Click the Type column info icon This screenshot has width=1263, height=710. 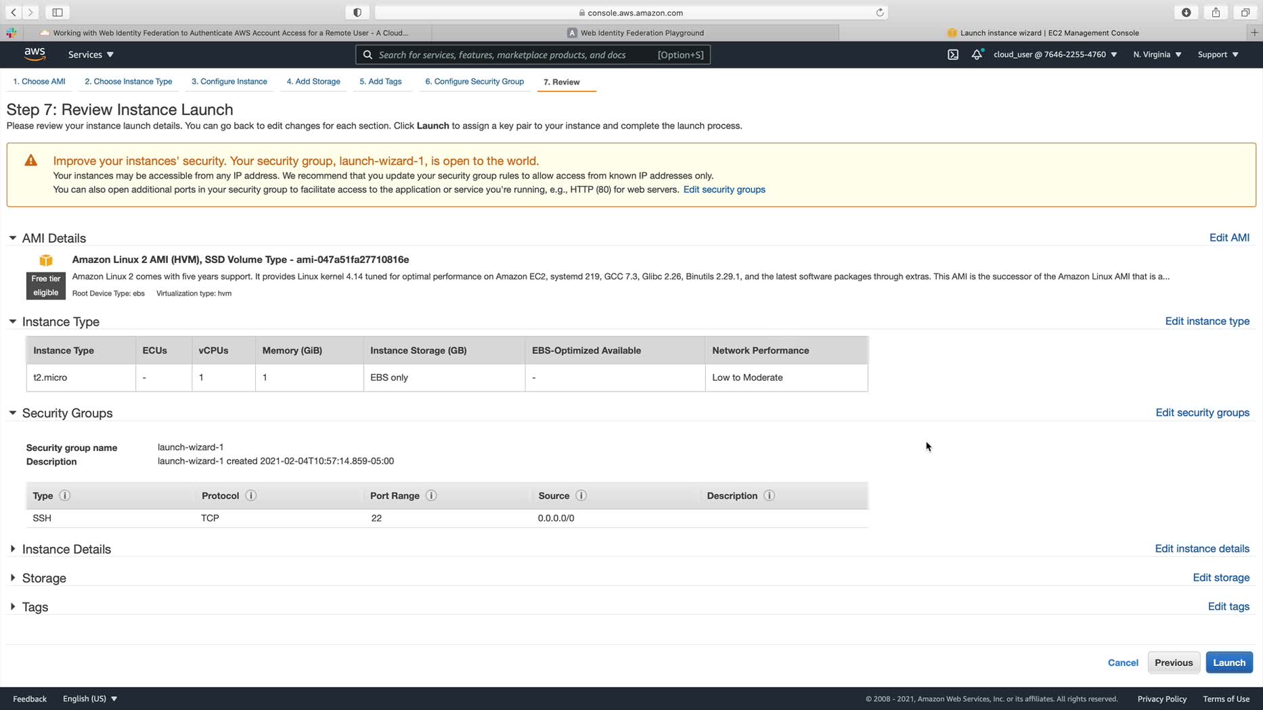click(65, 496)
